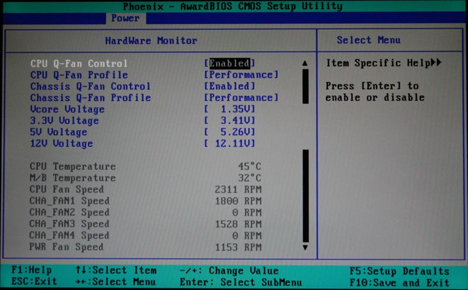Click the Select Item key hint
468x290 pixels.
tap(116, 270)
